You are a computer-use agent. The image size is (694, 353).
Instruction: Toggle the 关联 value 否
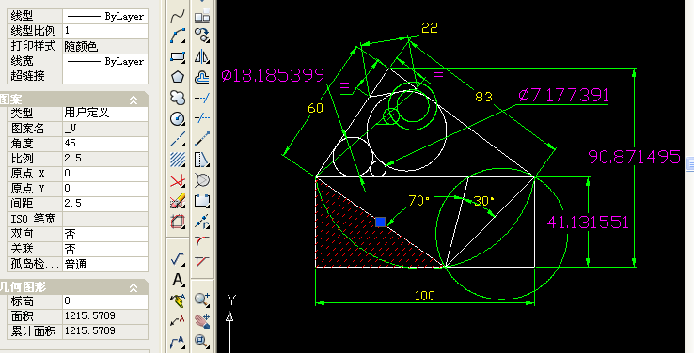point(105,249)
